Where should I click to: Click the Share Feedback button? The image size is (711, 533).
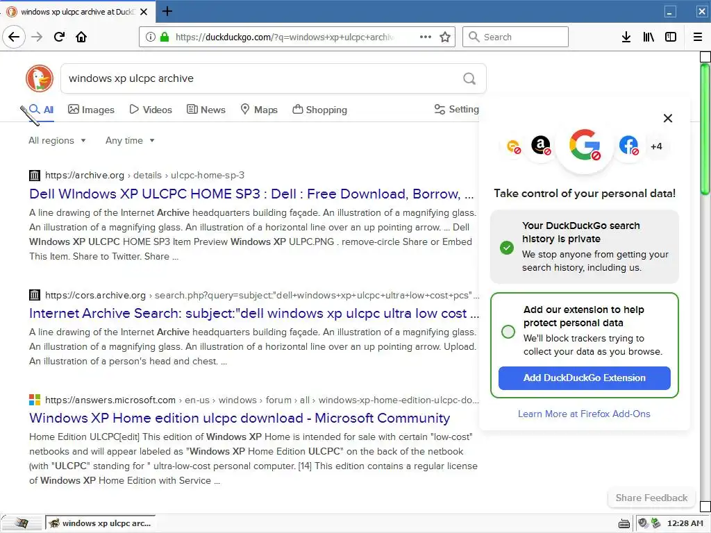click(x=651, y=498)
